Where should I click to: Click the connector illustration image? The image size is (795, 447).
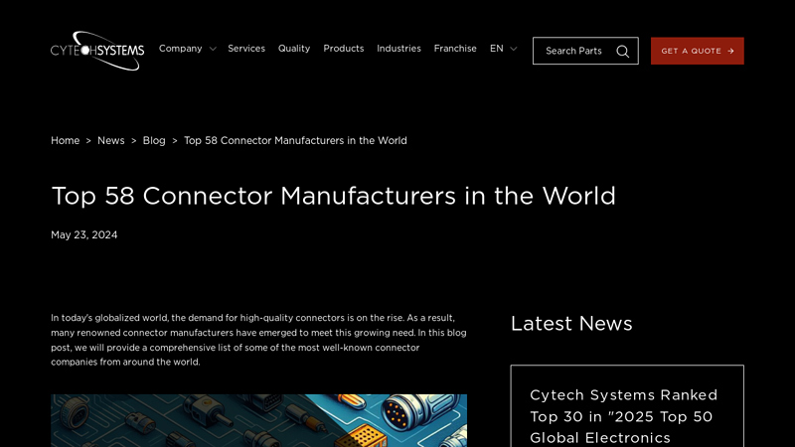[x=258, y=420]
